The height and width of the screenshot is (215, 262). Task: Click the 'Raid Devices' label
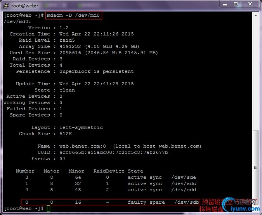point(31,59)
